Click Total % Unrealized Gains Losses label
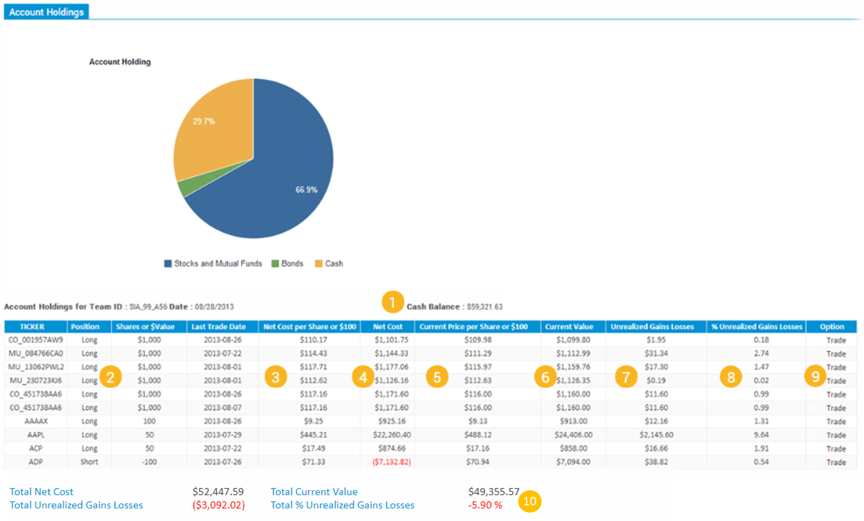Image resolution: width=864 pixels, height=521 pixels. (x=342, y=505)
